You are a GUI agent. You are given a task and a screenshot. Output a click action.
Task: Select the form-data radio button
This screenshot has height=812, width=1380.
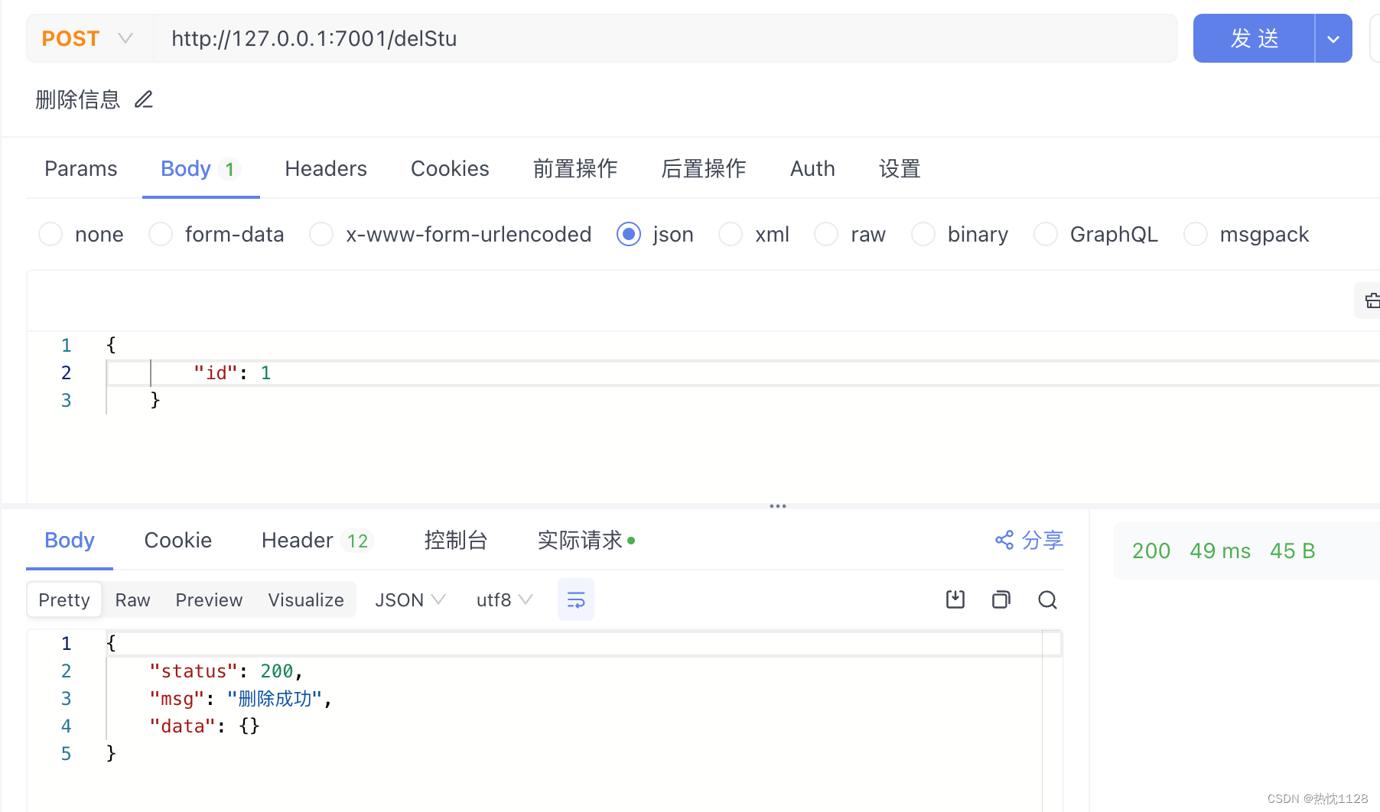161,234
